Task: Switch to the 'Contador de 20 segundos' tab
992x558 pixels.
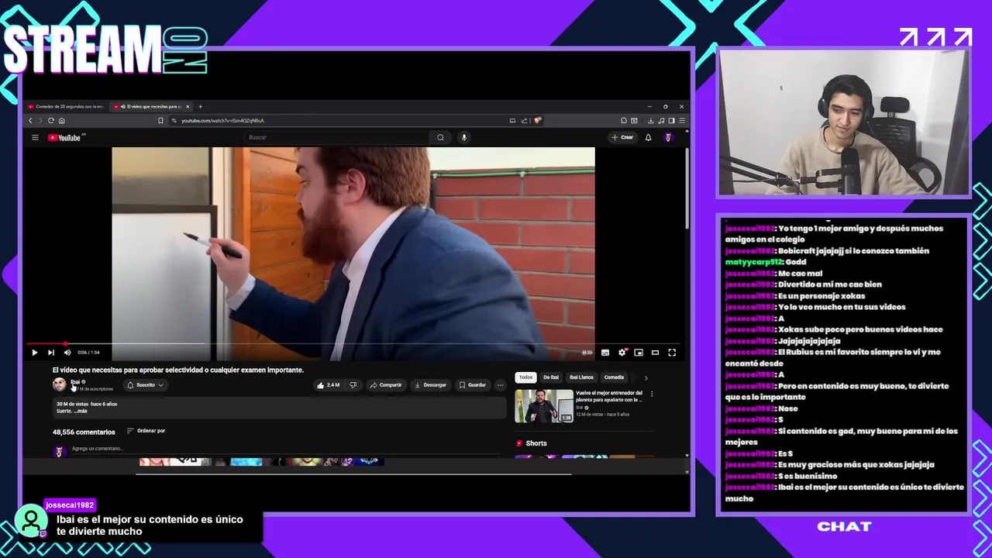Action: pos(67,106)
